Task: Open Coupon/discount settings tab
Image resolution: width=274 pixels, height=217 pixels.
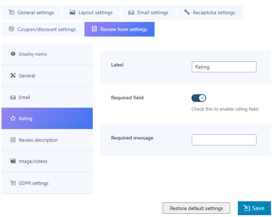Action: point(42,29)
